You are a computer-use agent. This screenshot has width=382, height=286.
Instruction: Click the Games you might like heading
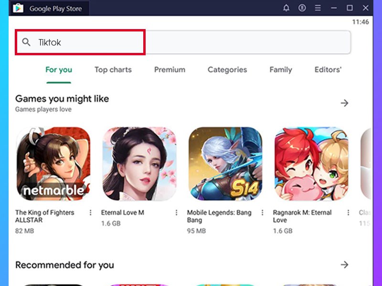pyautogui.click(x=61, y=99)
